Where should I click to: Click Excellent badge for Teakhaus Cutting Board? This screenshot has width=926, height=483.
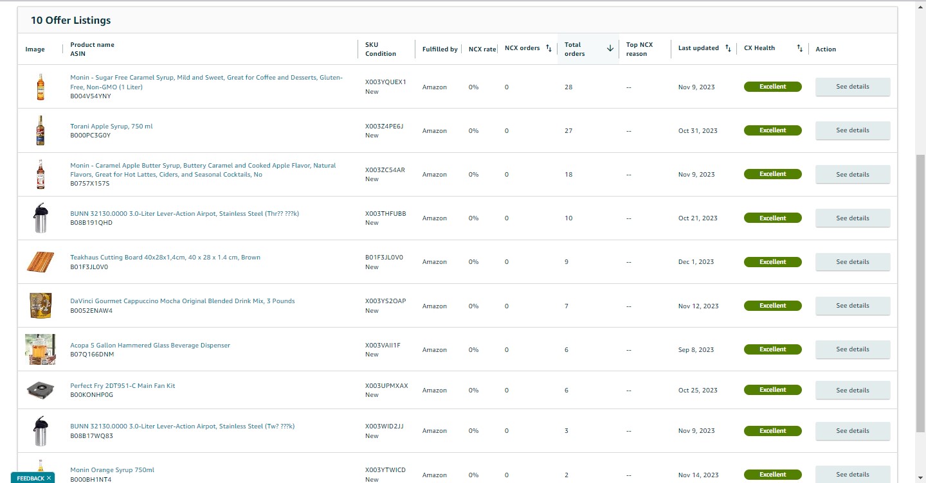pos(773,262)
